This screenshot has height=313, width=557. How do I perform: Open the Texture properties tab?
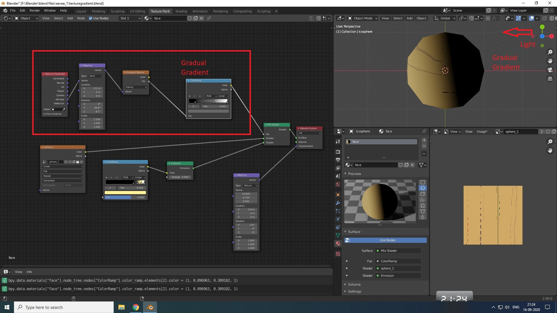point(338,254)
